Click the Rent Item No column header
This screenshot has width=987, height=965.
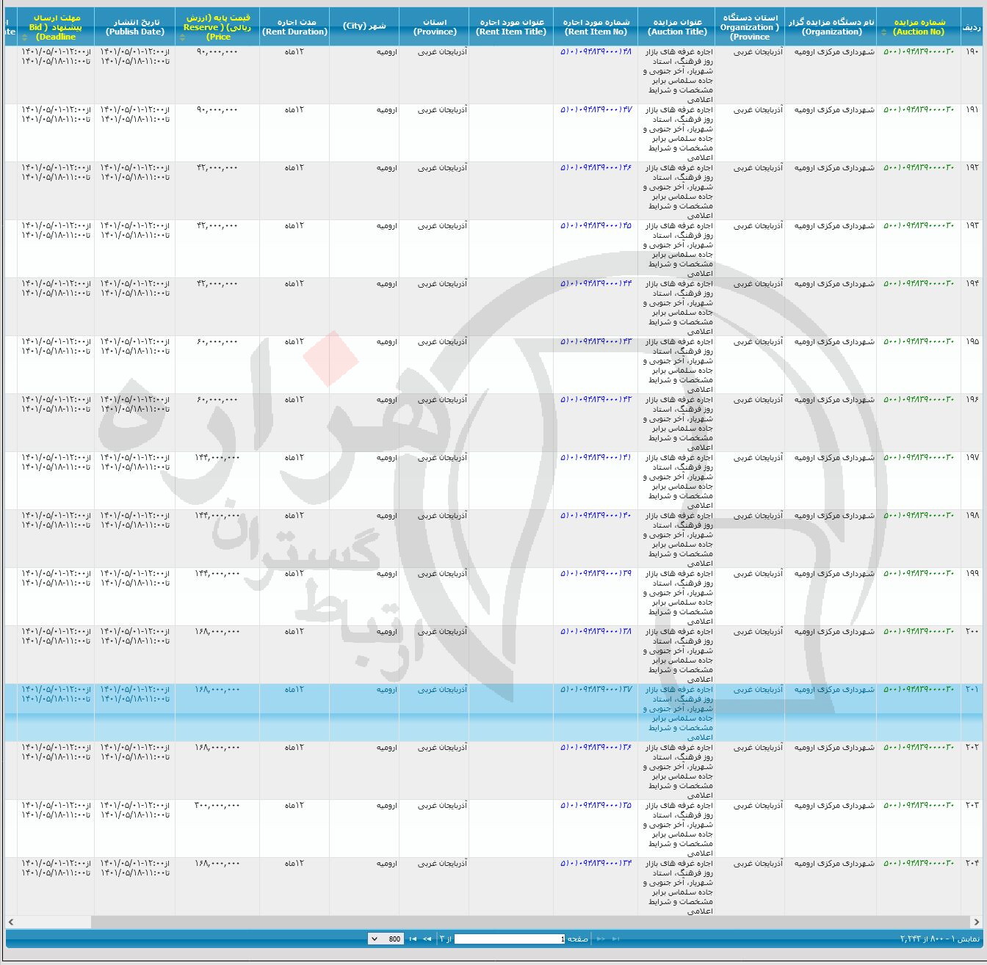596,27
